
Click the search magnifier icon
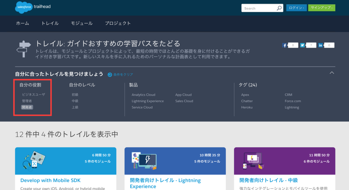pyautogui.click(x=279, y=8)
